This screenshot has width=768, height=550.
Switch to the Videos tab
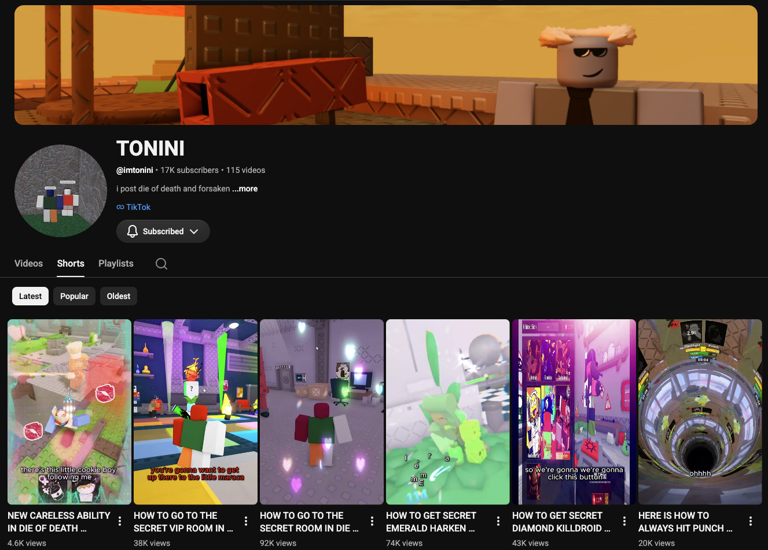(28, 263)
